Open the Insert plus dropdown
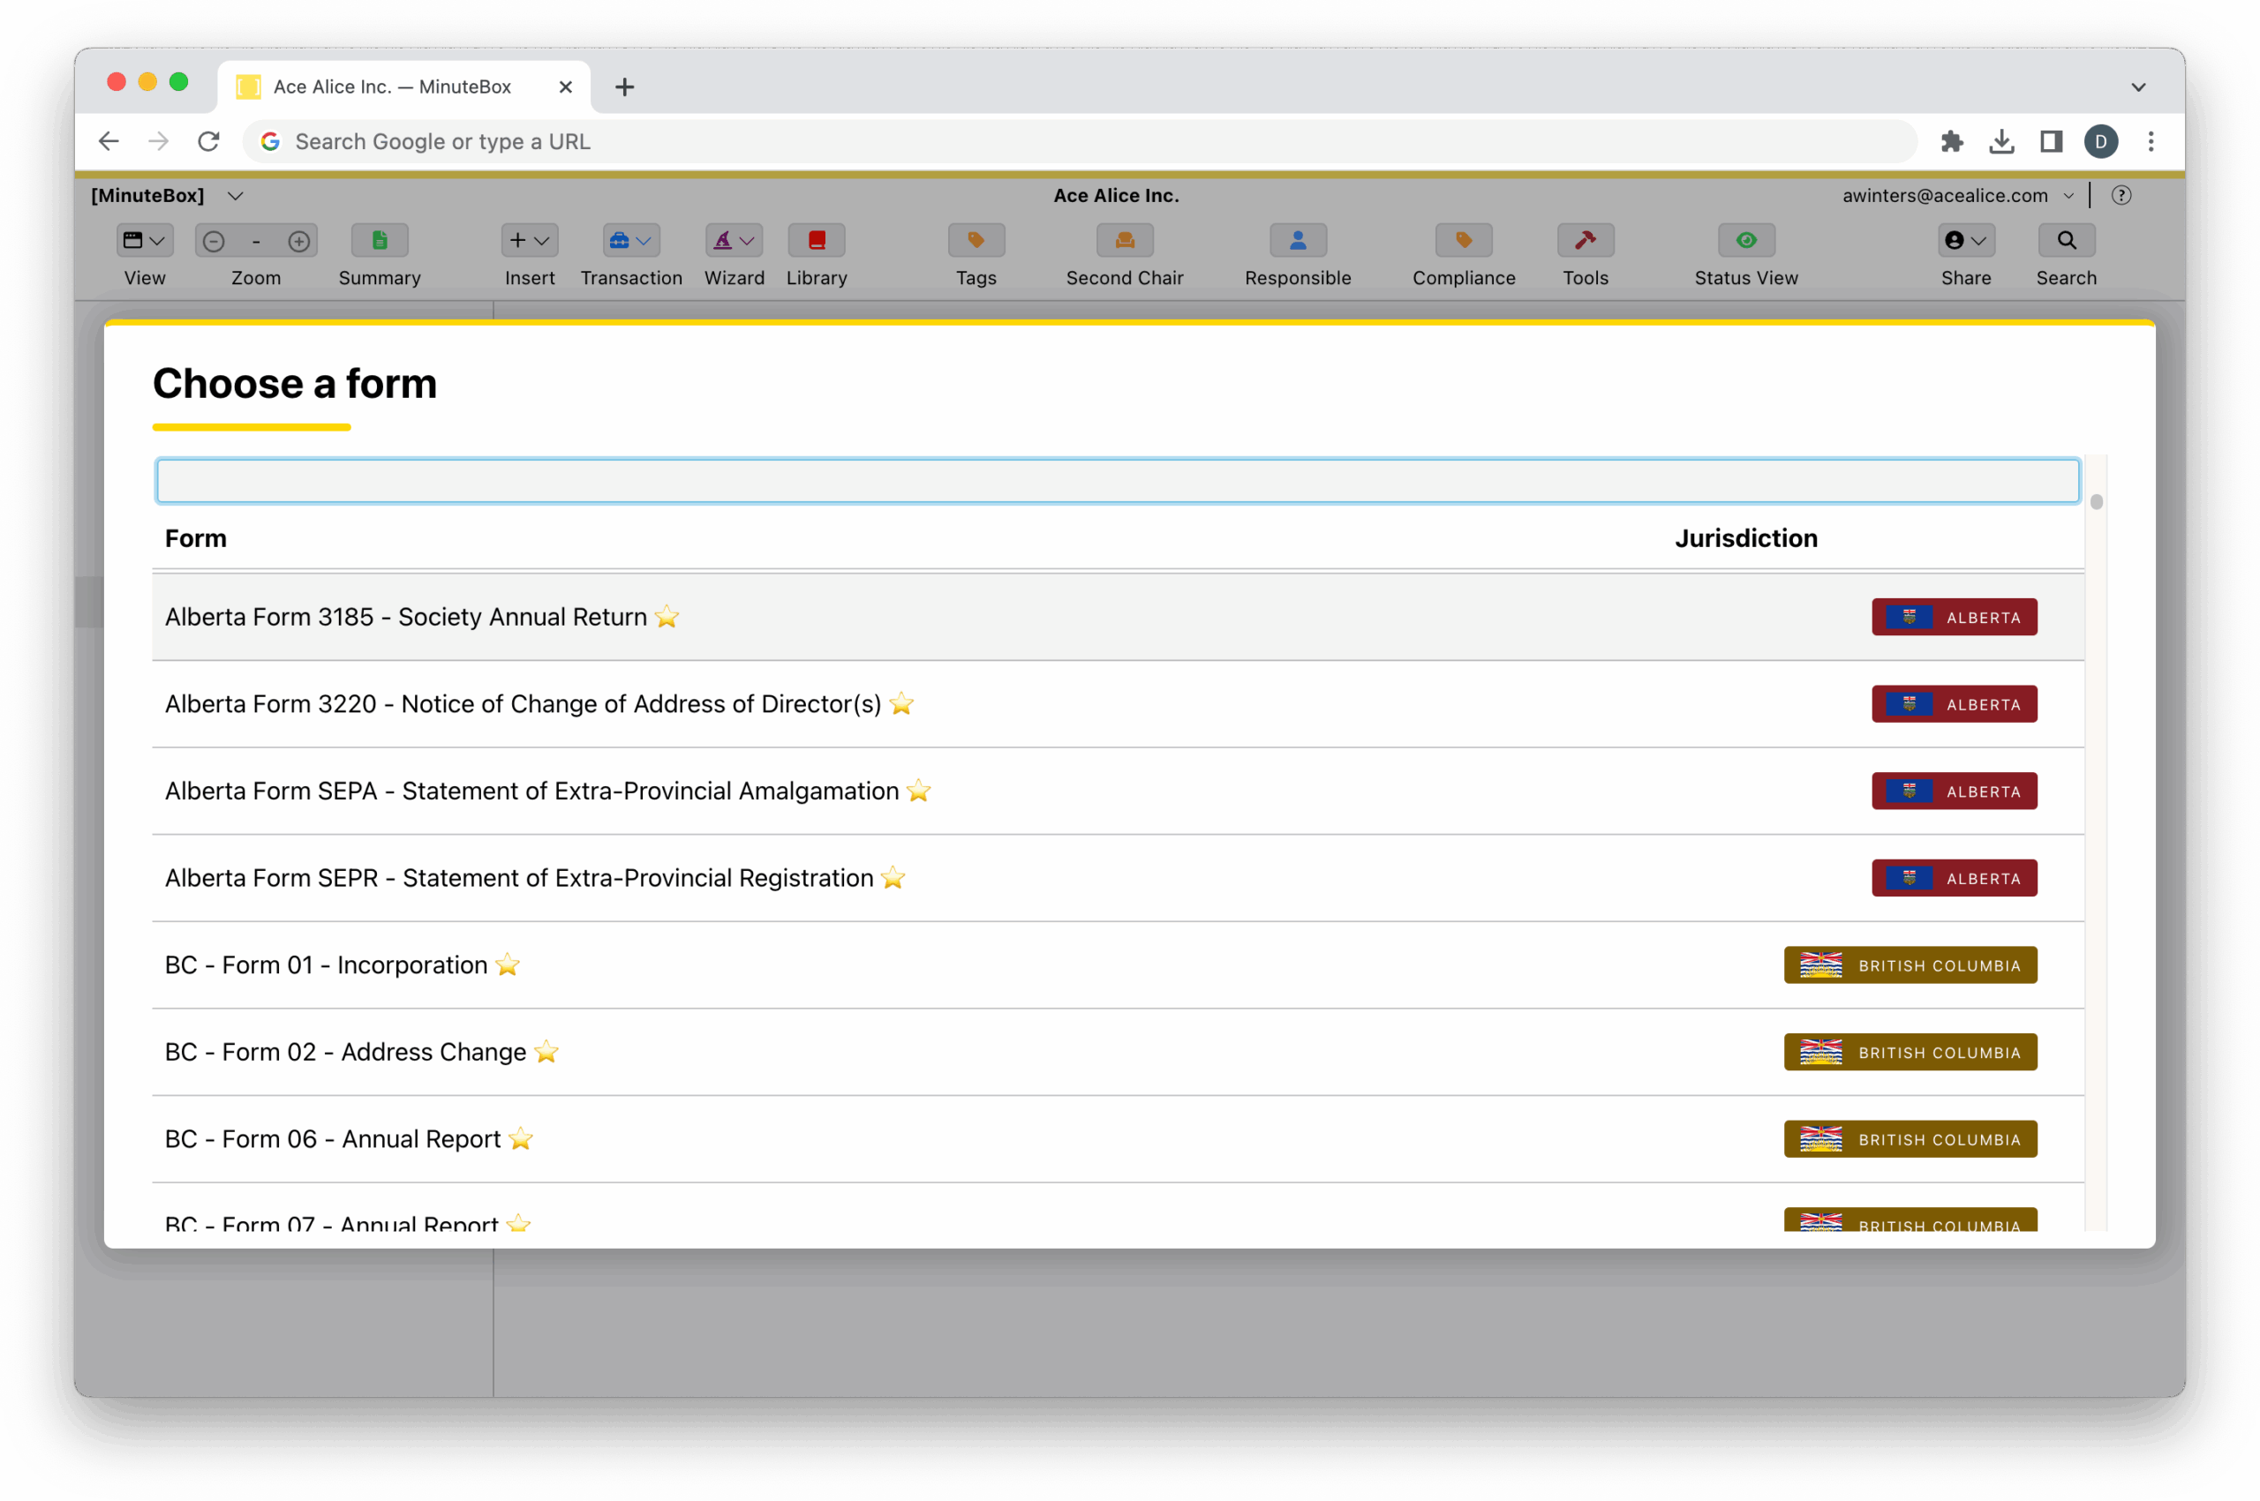 529,240
